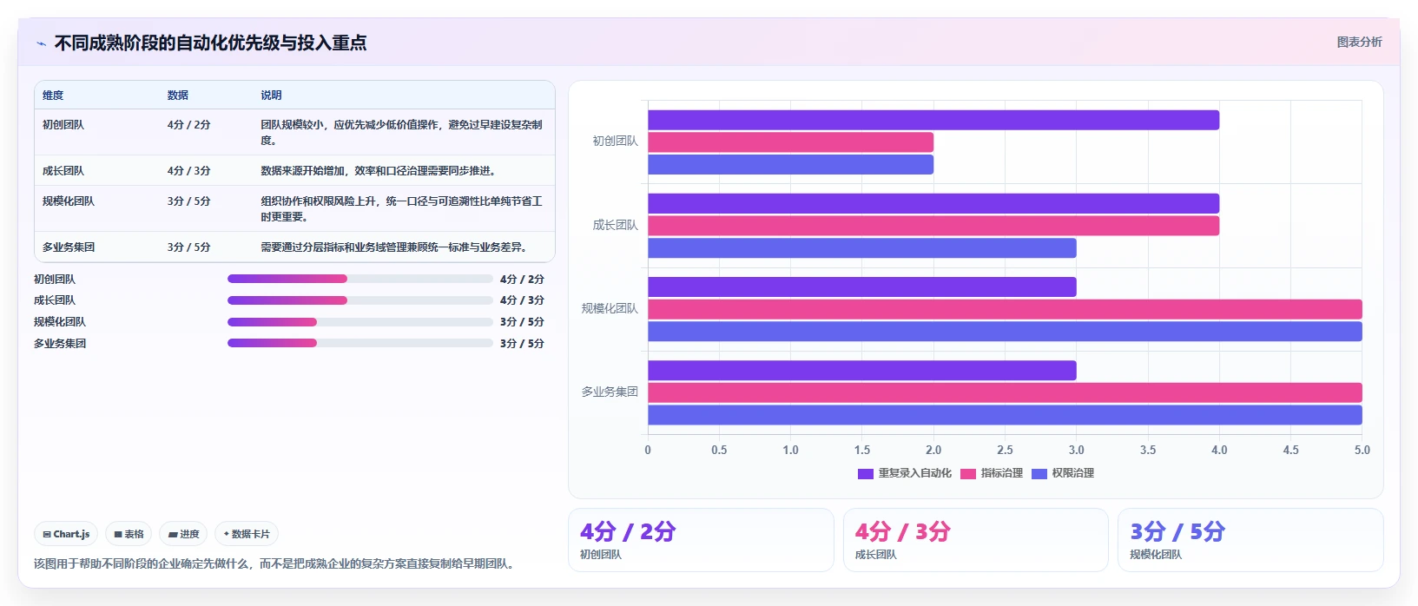Click the blue bar for 成长团队

[x=862, y=248]
